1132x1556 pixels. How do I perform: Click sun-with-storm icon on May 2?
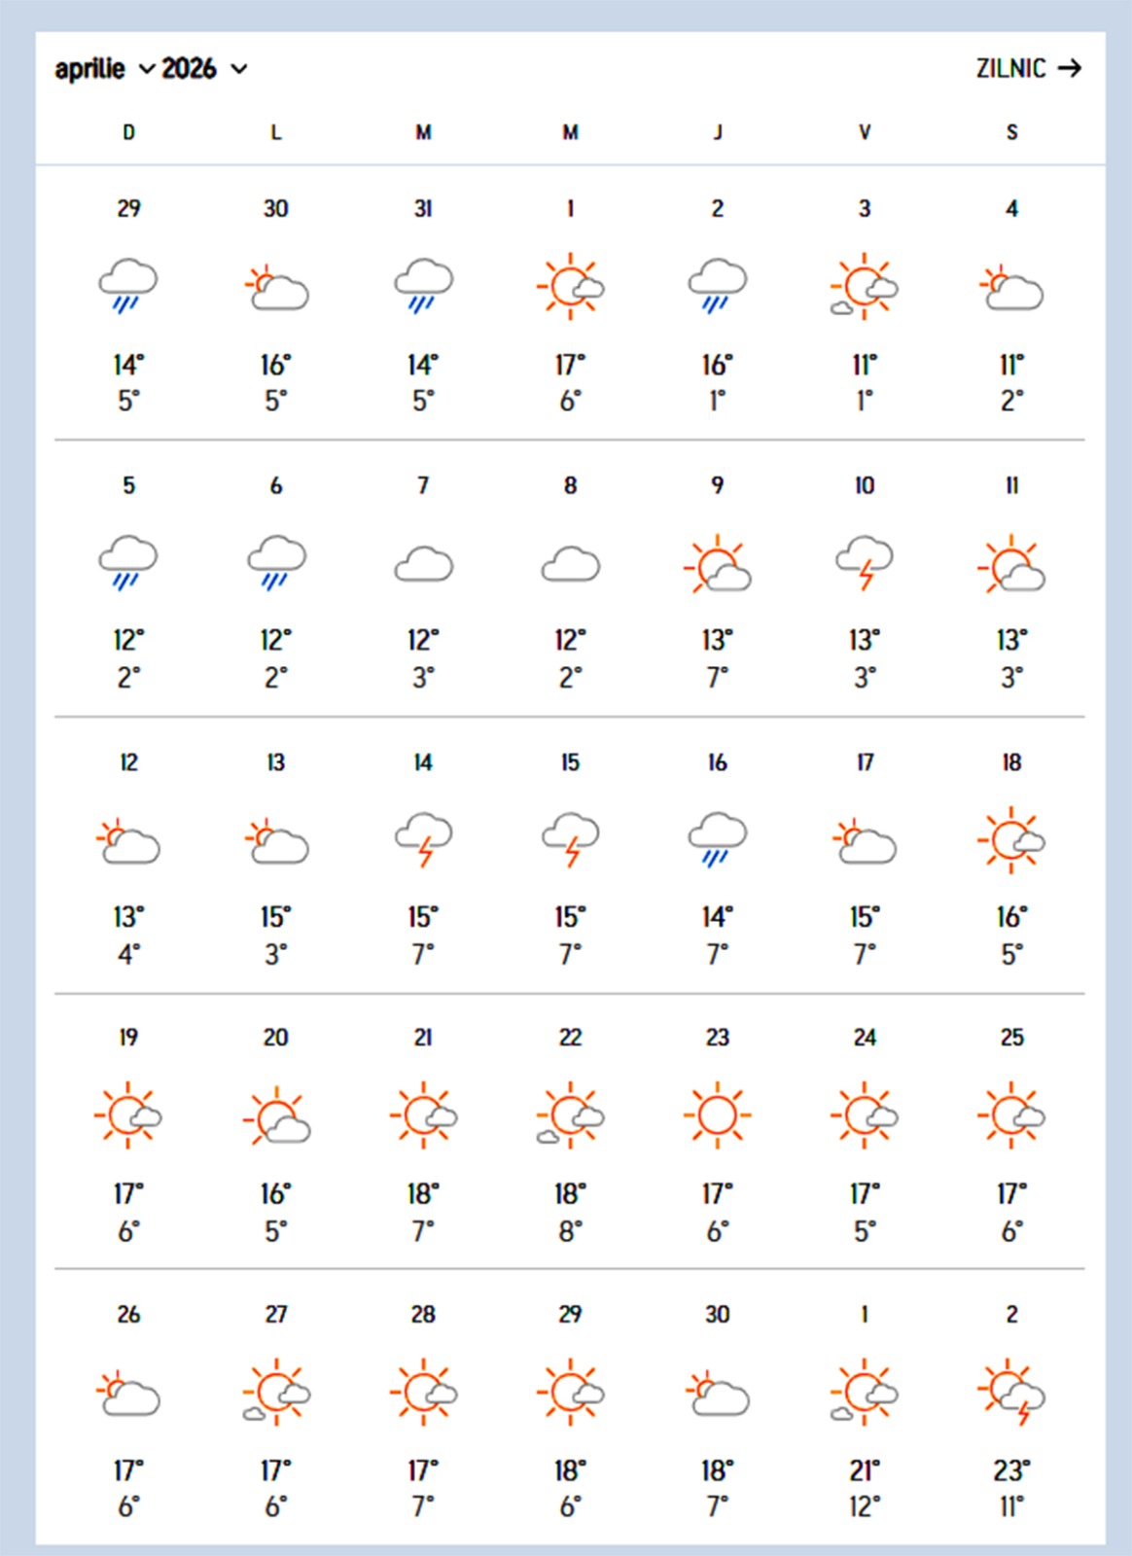1011,1393
